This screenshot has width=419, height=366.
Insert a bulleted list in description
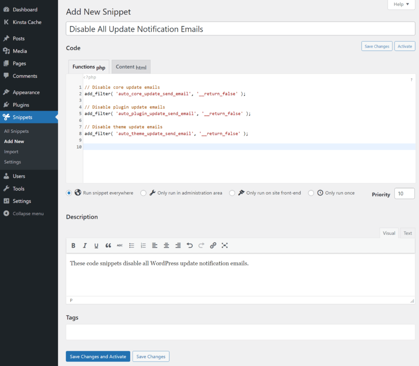[132, 246]
